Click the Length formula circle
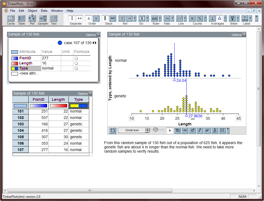Image resolution: width=264 pixels, height=201 pixels. tap(76, 63)
